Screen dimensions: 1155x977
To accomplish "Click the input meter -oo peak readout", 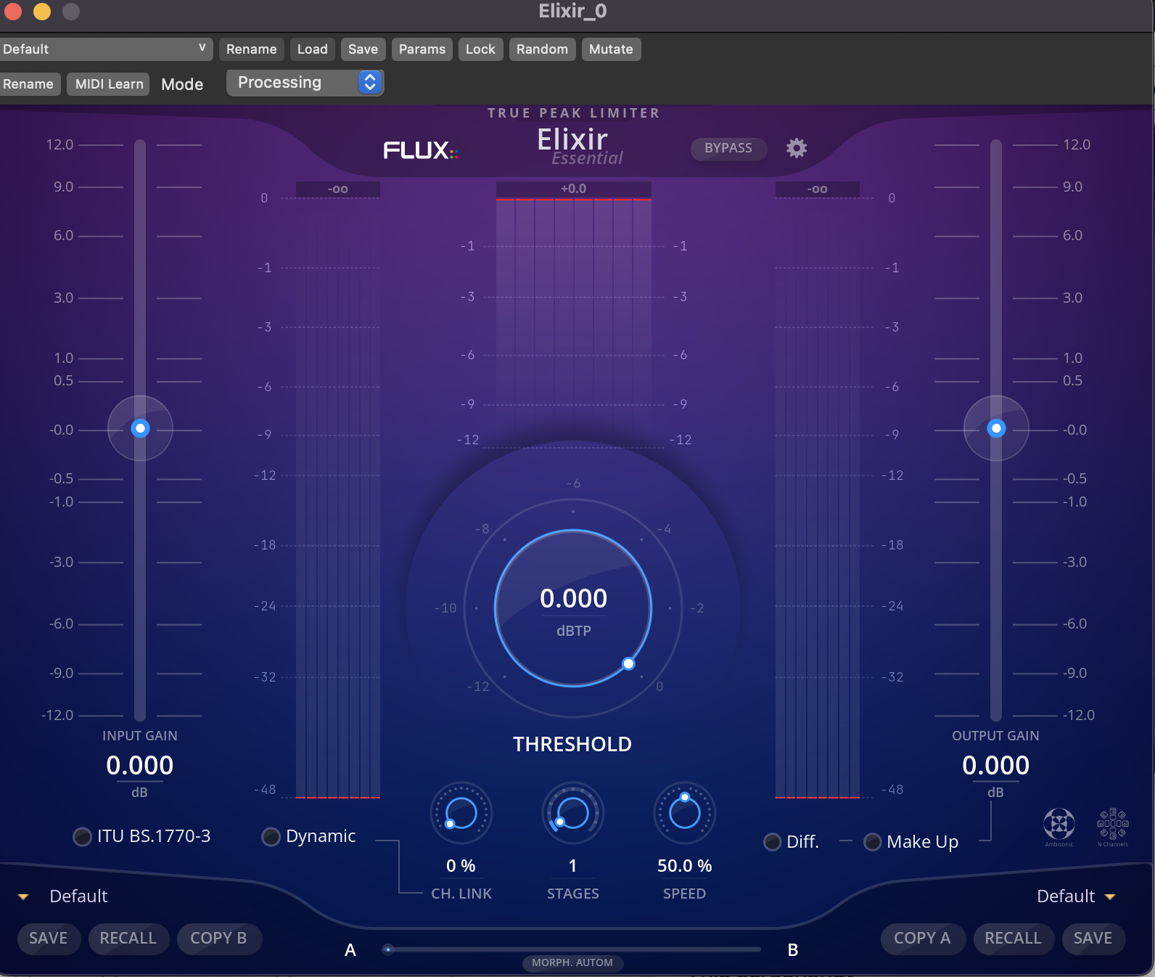I will point(338,189).
